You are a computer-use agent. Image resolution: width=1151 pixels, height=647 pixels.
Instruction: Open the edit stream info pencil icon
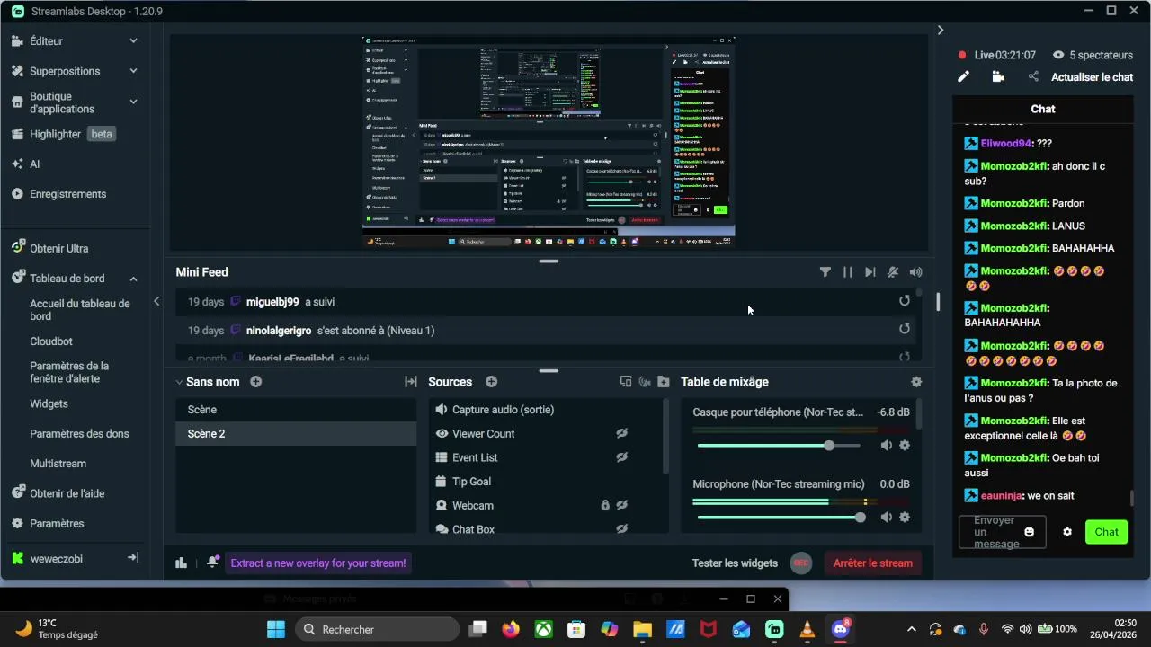pyautogui.click(x=963, y=77)
